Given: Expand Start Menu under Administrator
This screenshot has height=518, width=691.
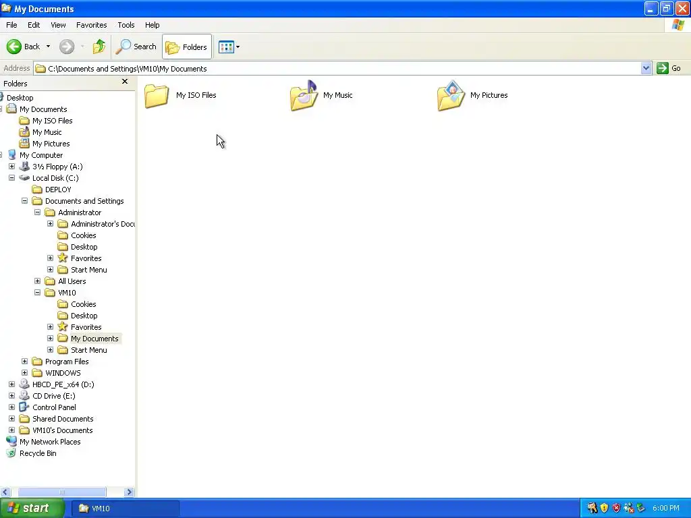Looking at the screenshot, I should point(50,270).
